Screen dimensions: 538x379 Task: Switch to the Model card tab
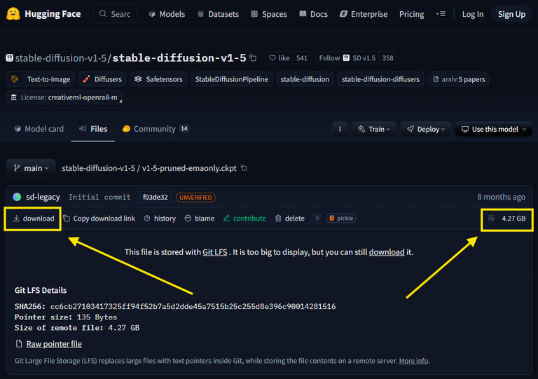39,129
